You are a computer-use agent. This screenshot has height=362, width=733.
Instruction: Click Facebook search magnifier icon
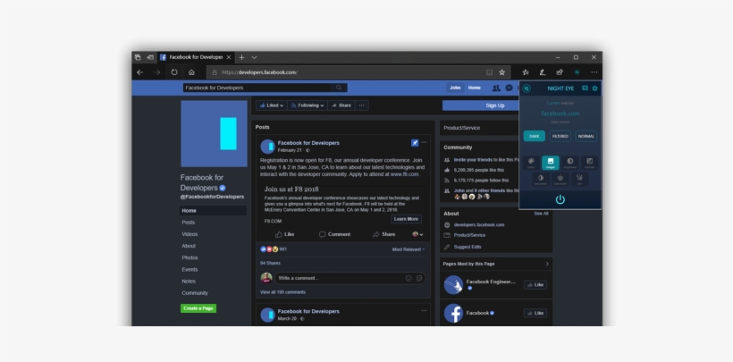pyautogui.click(x=339, y=88)
